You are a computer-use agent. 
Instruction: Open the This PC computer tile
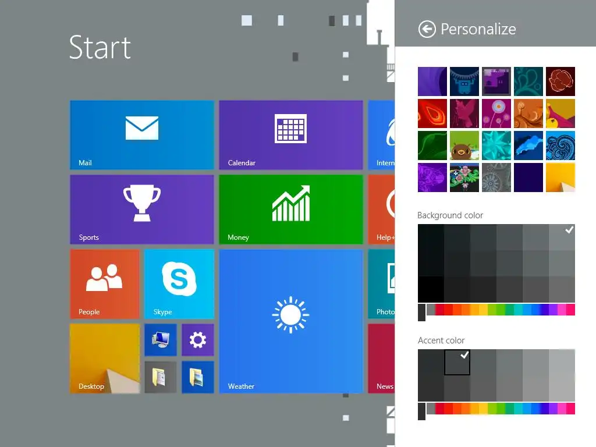point(161,340)
